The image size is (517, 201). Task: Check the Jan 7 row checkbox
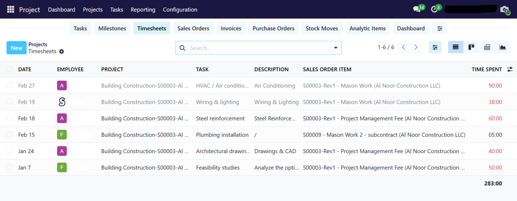point(9,167)
